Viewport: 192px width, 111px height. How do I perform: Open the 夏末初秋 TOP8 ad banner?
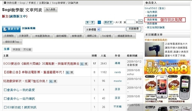coord(167,67)
